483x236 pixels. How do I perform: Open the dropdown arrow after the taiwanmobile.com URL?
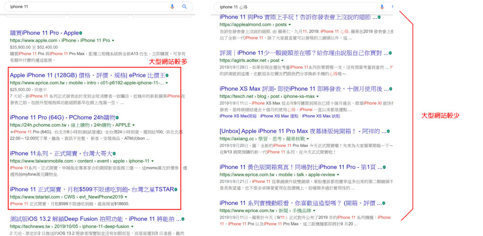click(152, 161)
